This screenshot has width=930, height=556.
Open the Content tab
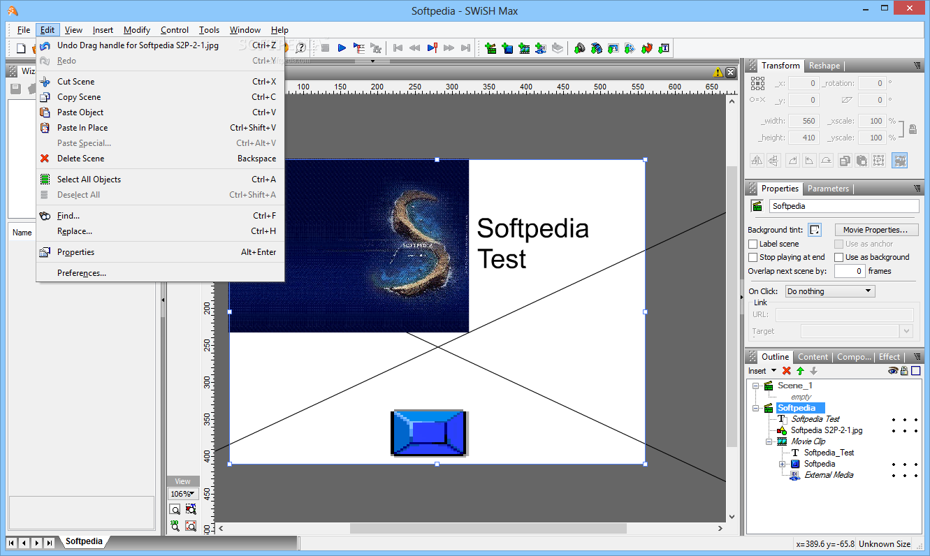813,357
